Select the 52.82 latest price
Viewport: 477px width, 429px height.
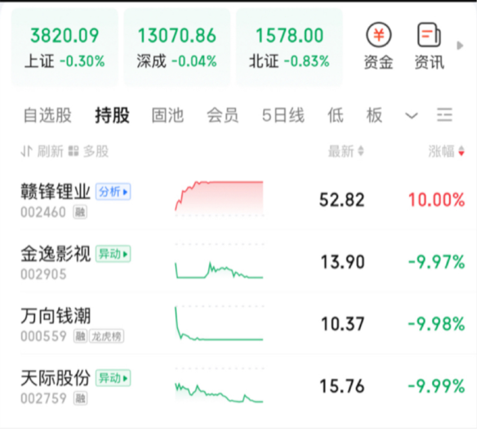point(341,200)
